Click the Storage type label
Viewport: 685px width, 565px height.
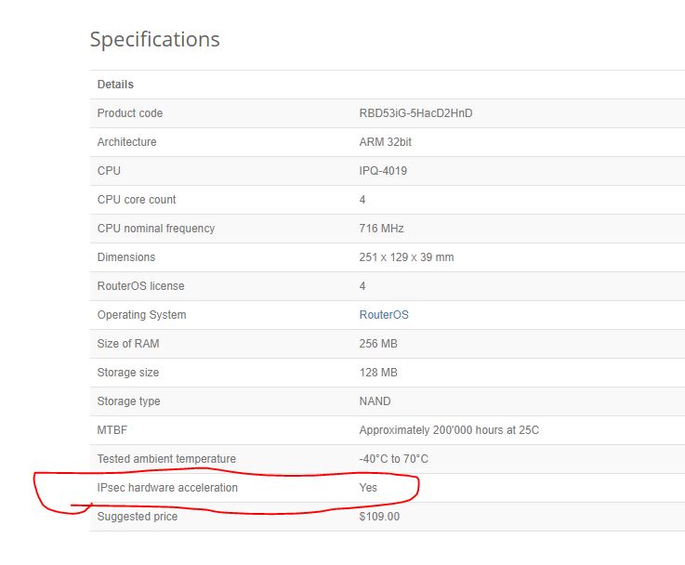pyautogui.click(x=128, y=401)
